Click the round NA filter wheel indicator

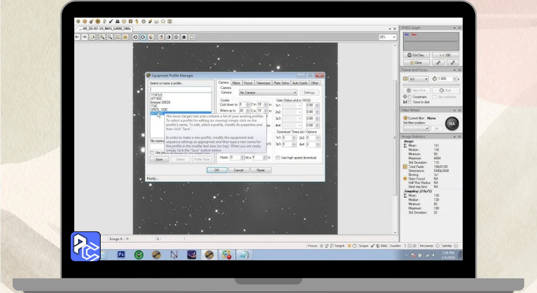click(x=452, y=123)
